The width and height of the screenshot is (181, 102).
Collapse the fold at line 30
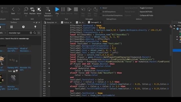point(49,64)
